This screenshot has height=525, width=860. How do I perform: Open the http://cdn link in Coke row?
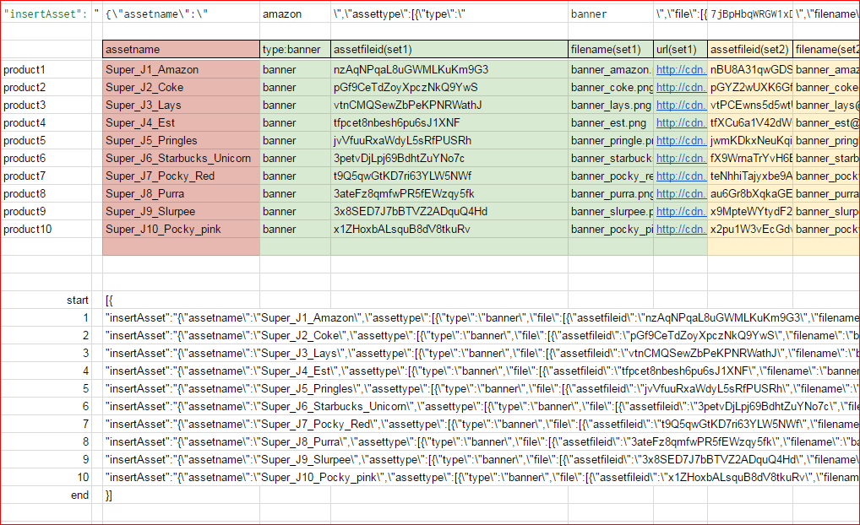(681, 87)
